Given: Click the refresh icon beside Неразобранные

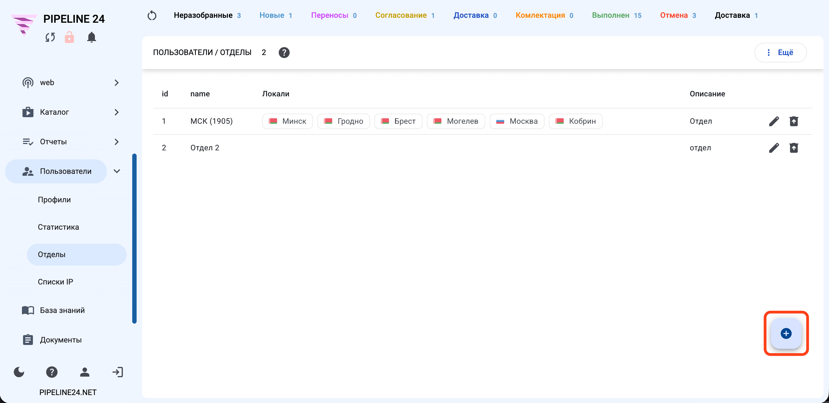Looking at the screenshot, I should tap(152, 15).
